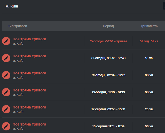Select the 'Тип тривоги' column header
This screenshot has width=165, height=133.
pos(18,26)
